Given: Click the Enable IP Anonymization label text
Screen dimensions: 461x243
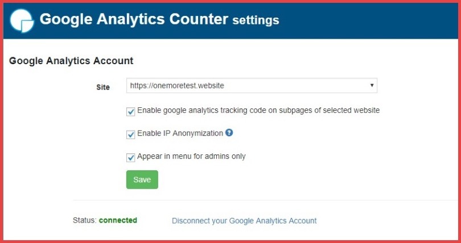Looking at the screenshot, I should [x=180, y=133].
